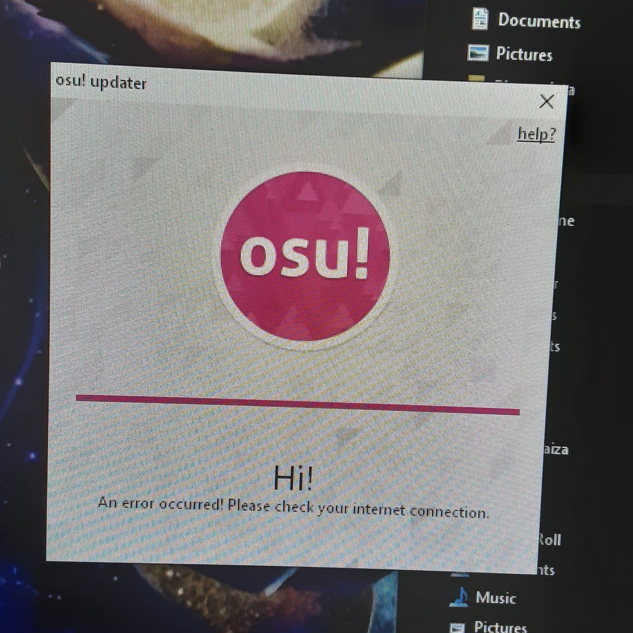This screenshot has height=633, width=633.
Task: Click the Pictures icon below Music
Action: click(457, 627)
